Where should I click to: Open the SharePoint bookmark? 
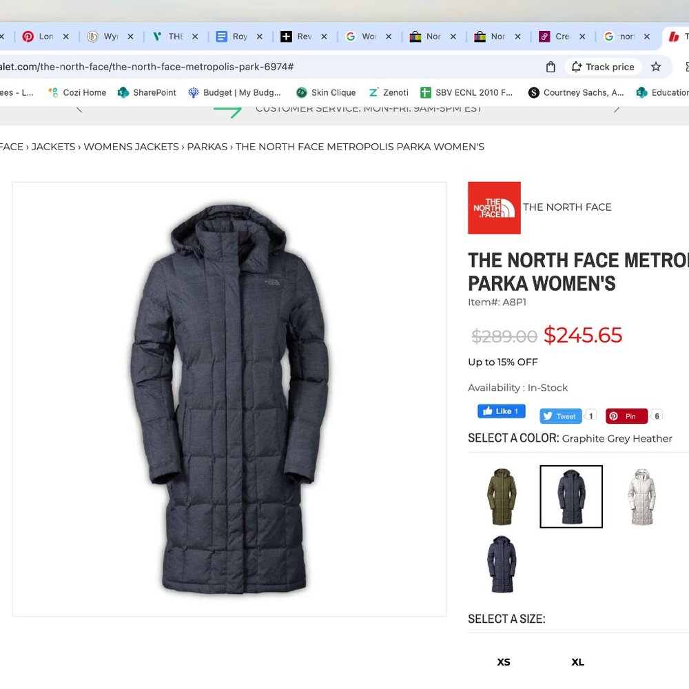(147, 92)
